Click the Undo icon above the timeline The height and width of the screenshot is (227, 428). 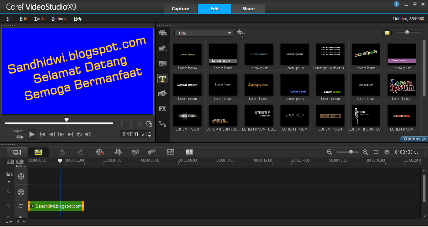pos(61,152)
